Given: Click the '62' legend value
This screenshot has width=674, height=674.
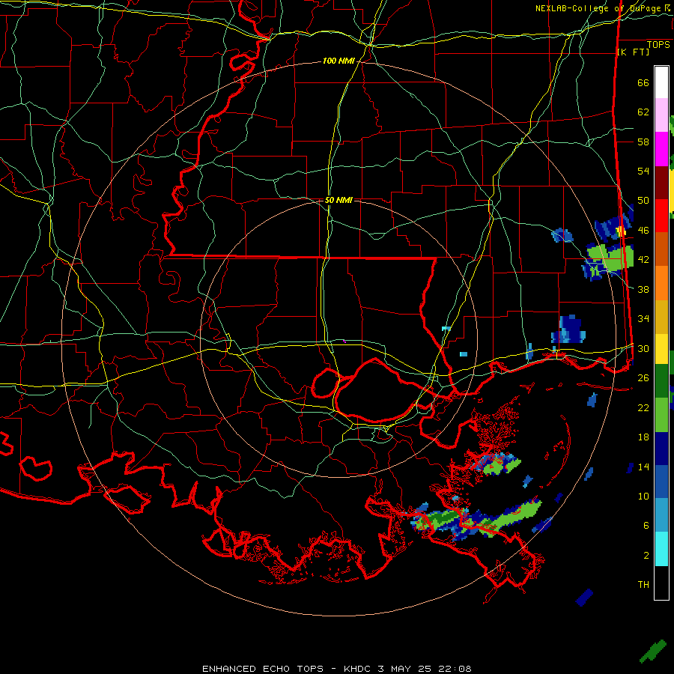Looking at the screenshot, I should 643,112.
